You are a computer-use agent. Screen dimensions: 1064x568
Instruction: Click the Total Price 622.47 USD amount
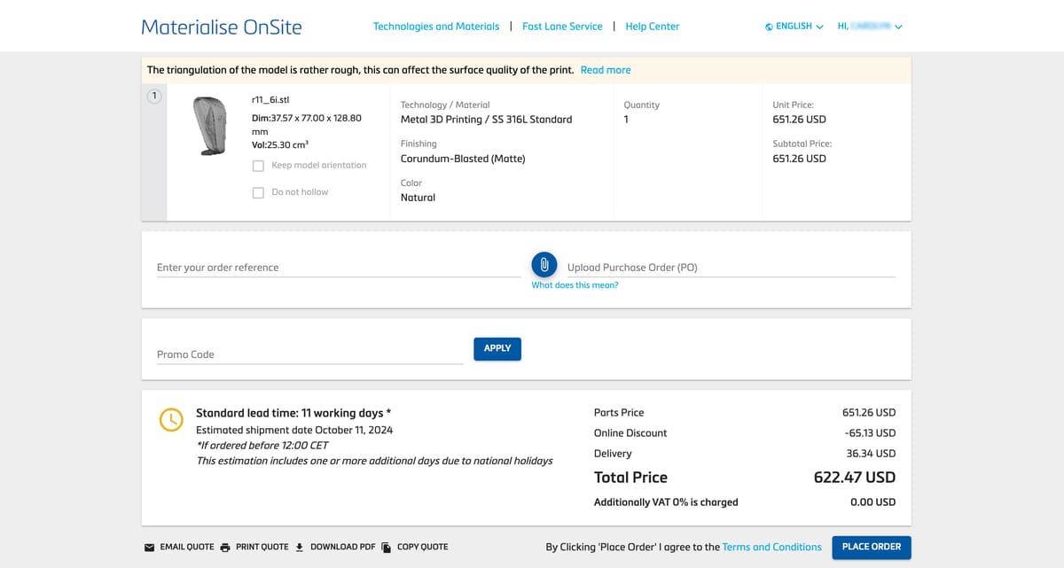pyautogui.click(x=855, y=477)
